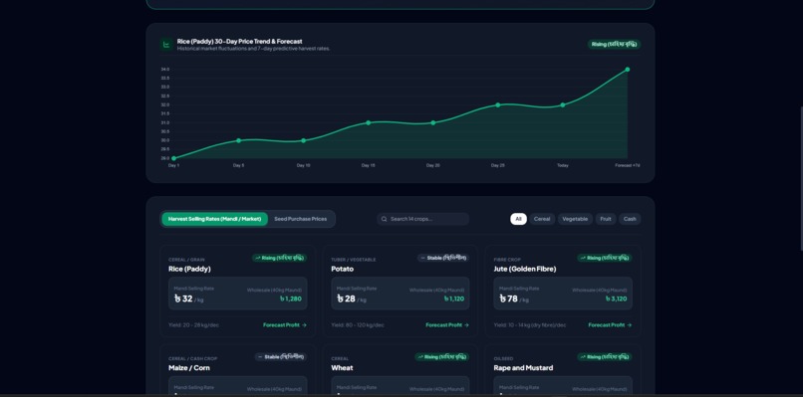Image resolution: width=803 pixels, height=397 pixels.
Task: Filter crops by Fruit
Action: [606, 219]
